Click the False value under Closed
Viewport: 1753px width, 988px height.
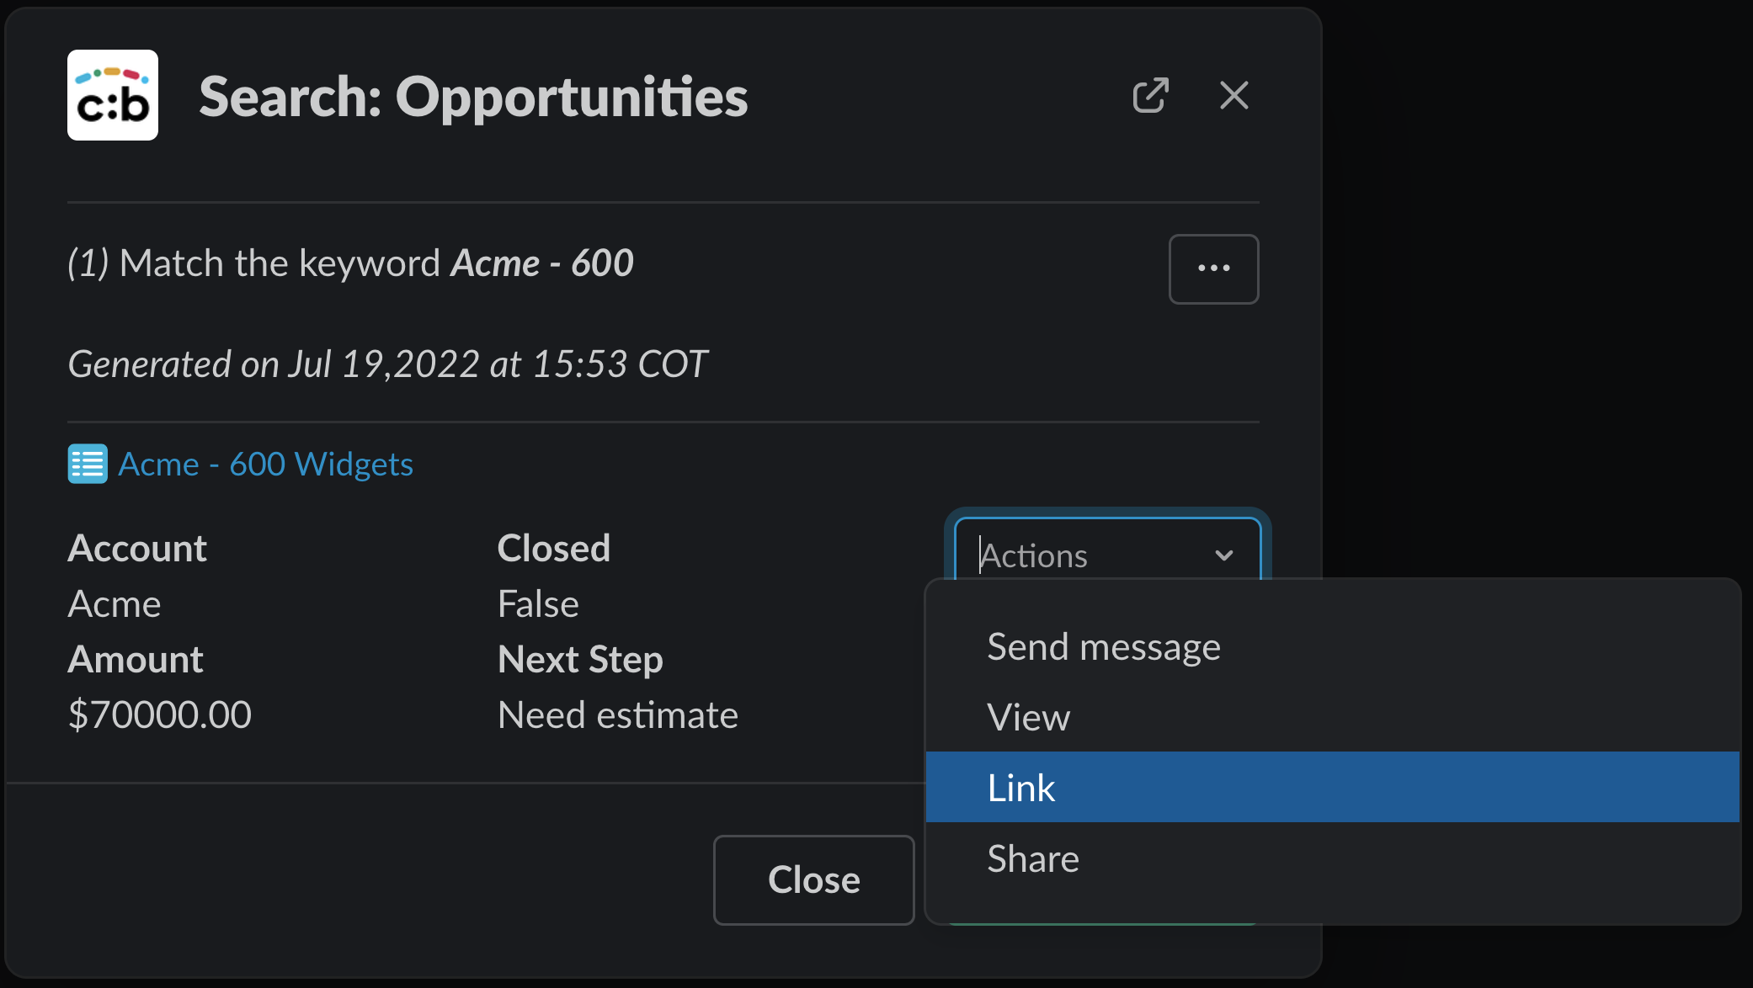(x=538, y=603)
